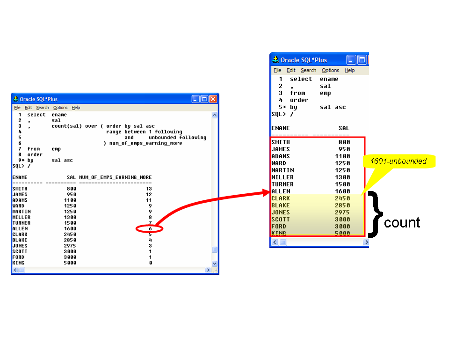Click the Oracle SQL*Plus icon in left title bar

point(16,99)
